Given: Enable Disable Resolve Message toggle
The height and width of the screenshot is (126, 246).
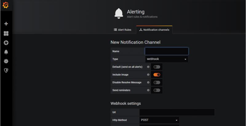Looking at the screenshot, I should pos(157,82).
